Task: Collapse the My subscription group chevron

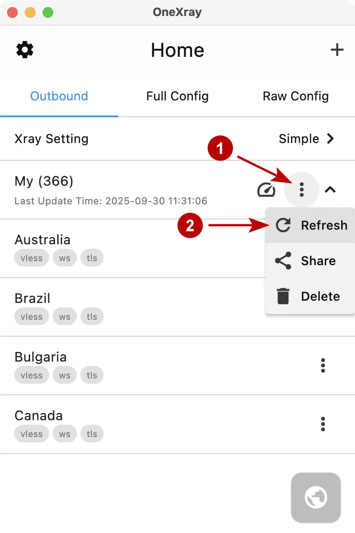Action: coord(330,190)
